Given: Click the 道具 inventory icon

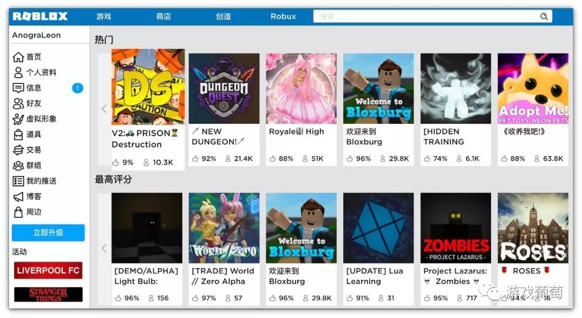Looking at the screenshot, I should pyautogui.click(x=18, y=135).
